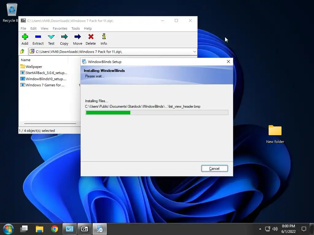Viewport: 314px width, 235px height.
Task: Open the Help menu in 7-Zip
Action: (x=88, y=28)
